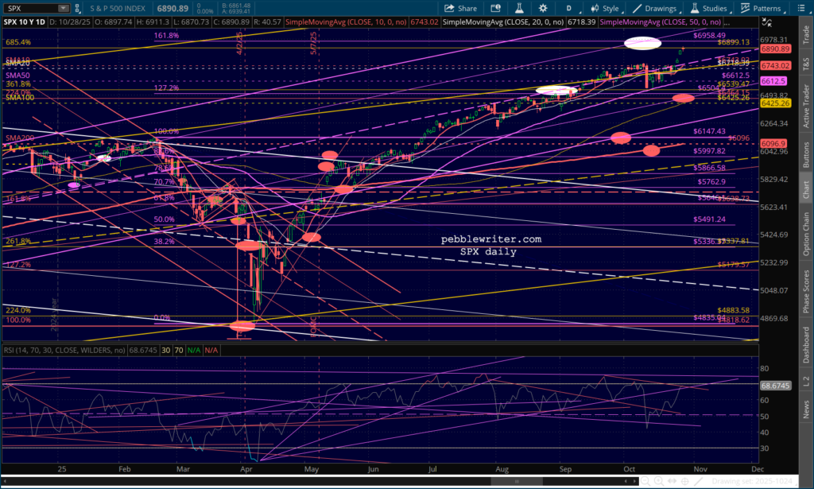The height and width of the screenshot is (489, 814).
Task: Click the 685.4% fib label
Action: 18,42
